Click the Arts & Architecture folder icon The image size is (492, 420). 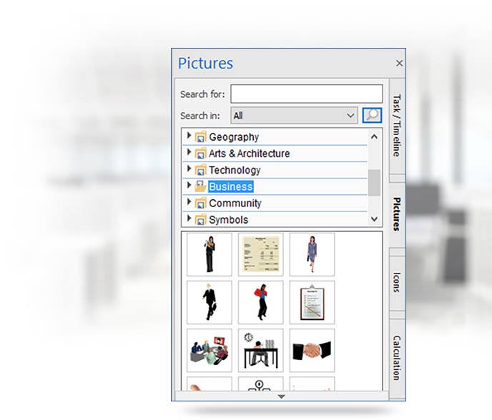200,154
